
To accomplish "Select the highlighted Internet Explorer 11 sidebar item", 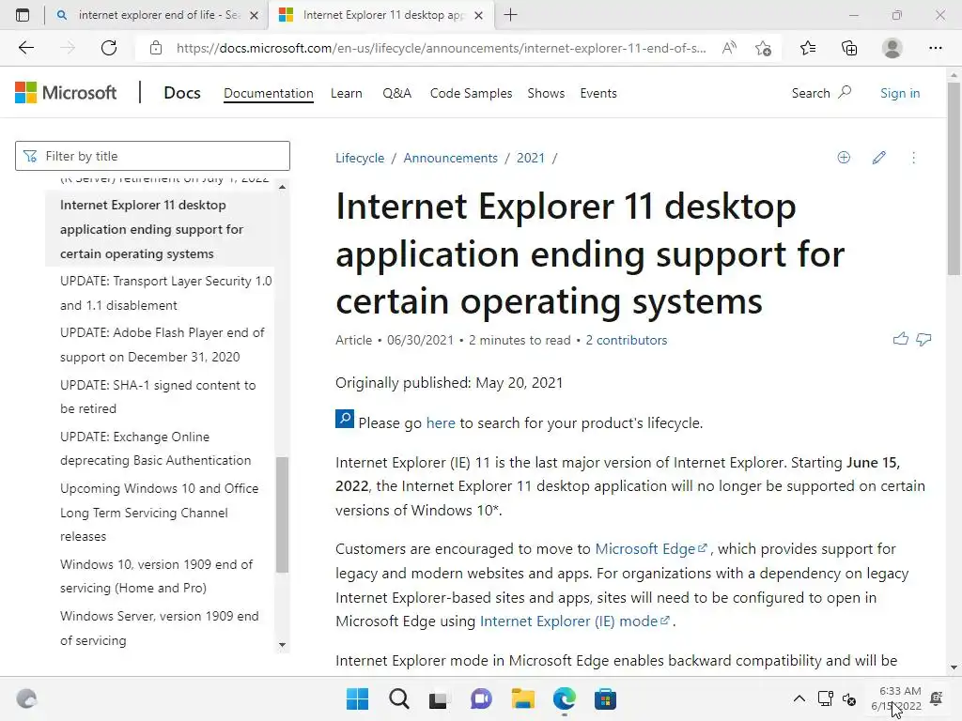I will point(159,229).
